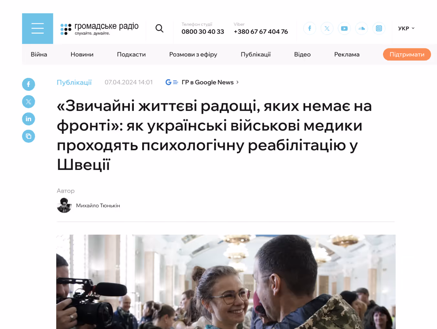The height and width of the screenshot is (329, 437).
Task: Share article on LinkedIn sidebar icon
Action: pyautogui.click(x=28, y=119)
